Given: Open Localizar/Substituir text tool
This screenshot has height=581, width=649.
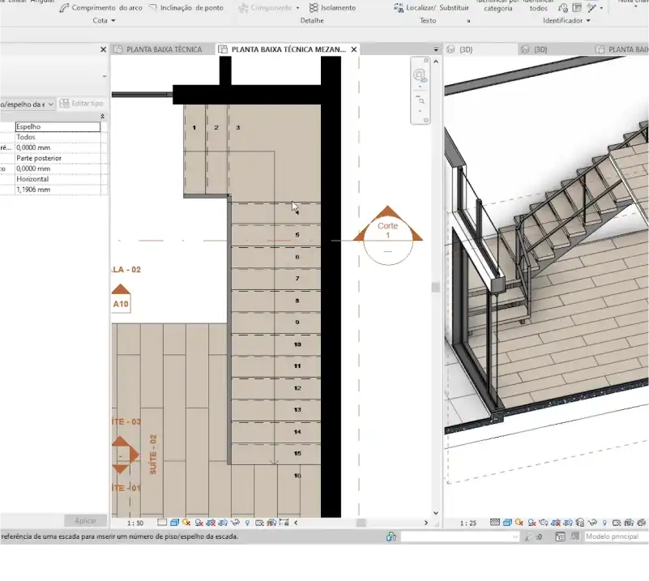Looking at the screenshot, I should pos(431,7).
